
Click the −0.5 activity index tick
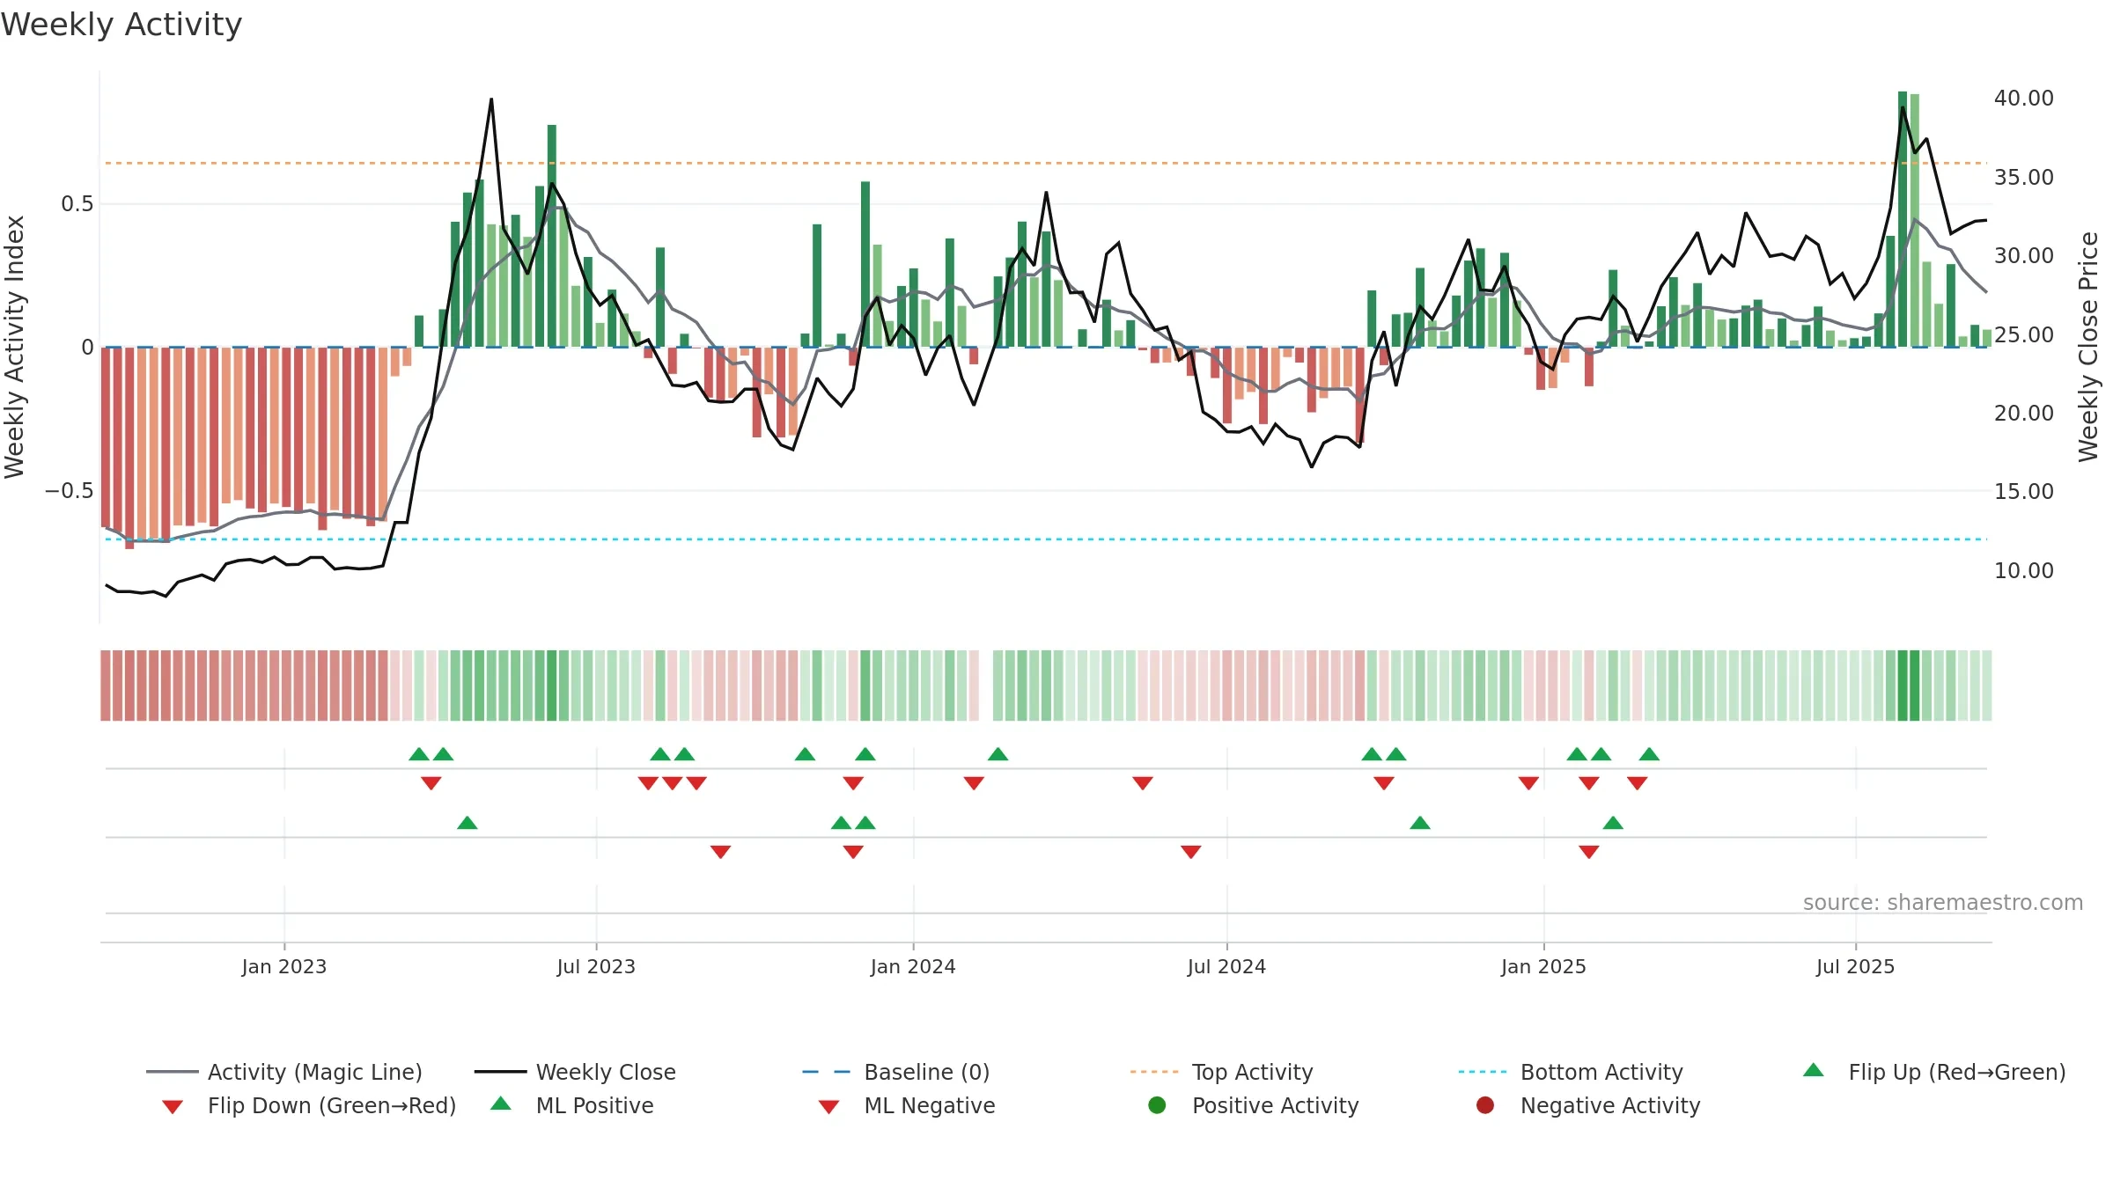[70, 491]
